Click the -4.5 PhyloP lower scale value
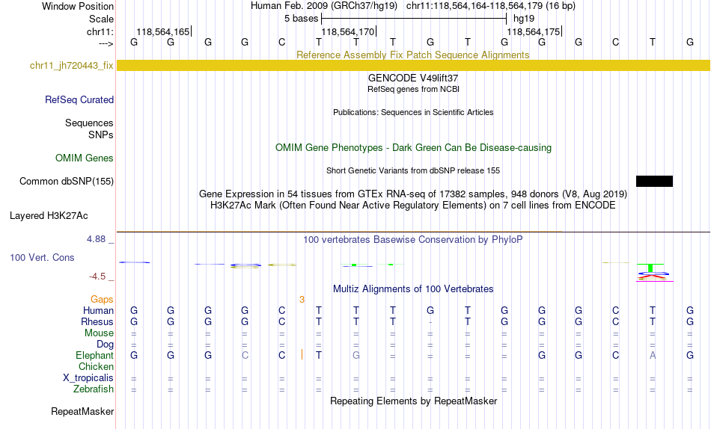The image size is (711, 429). click(97, 277)
